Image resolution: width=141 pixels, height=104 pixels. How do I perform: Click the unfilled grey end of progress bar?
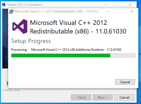coord(123,55)
